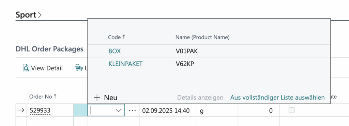Click the plus icon beside Neu
The height and width of the screenshot is (126, 349).
point(97,98)
